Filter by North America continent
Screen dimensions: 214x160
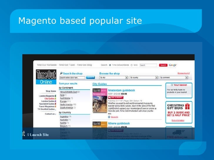pos(66,105)
